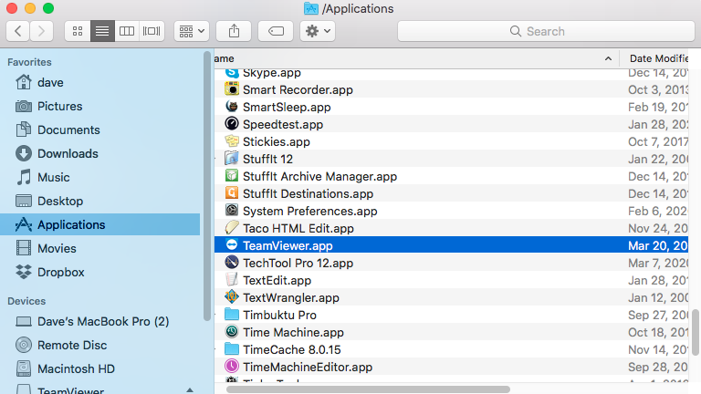The width and height of the screenshot is (701, 394).
Task: Expand the StuffIt 12 folder
Action: 215,159
